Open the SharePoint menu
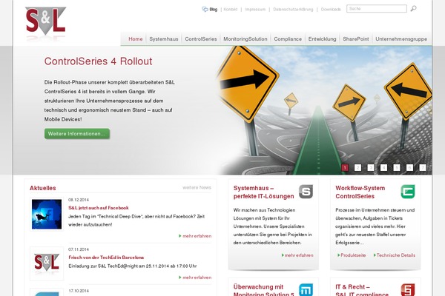The height and width of the screenshot is (296, 445). pos(356,39)
